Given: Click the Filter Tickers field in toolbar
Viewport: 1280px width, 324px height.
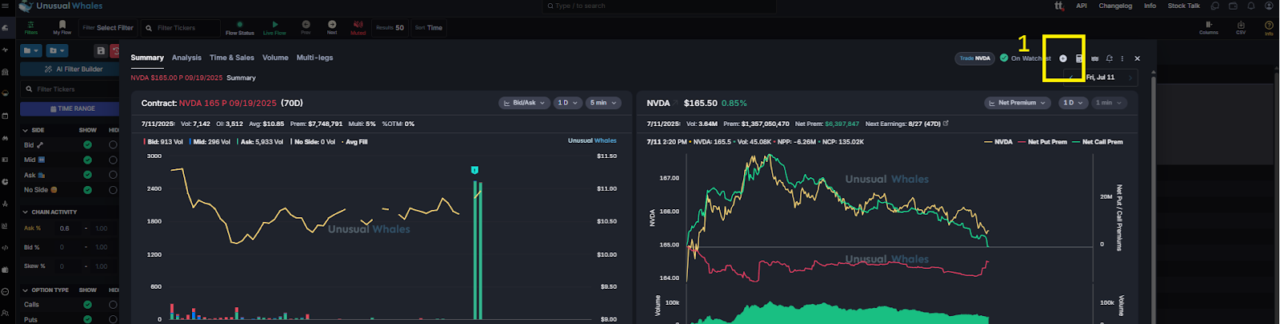Looking at the screenshot, I should 181,28.
